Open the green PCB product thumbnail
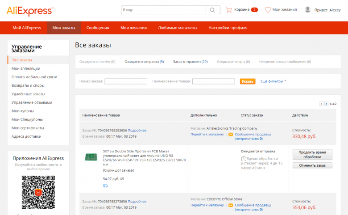This screenshot has width=348, height=215. click(x=91, y=157)
